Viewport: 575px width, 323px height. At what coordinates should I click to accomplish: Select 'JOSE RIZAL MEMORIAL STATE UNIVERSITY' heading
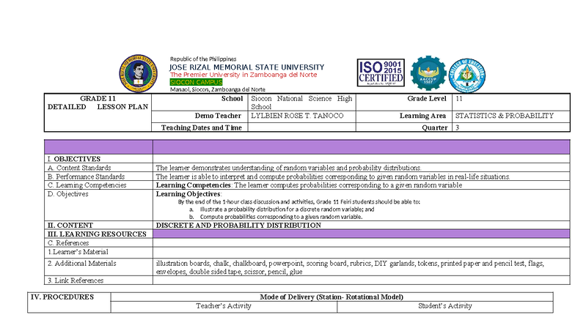click(x=246, y=67)
